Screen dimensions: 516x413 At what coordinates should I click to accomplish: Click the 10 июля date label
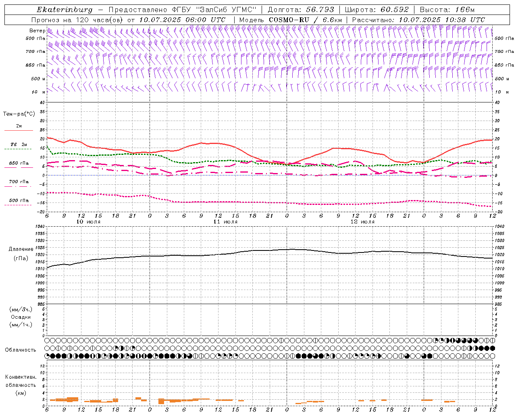(88, 222)
